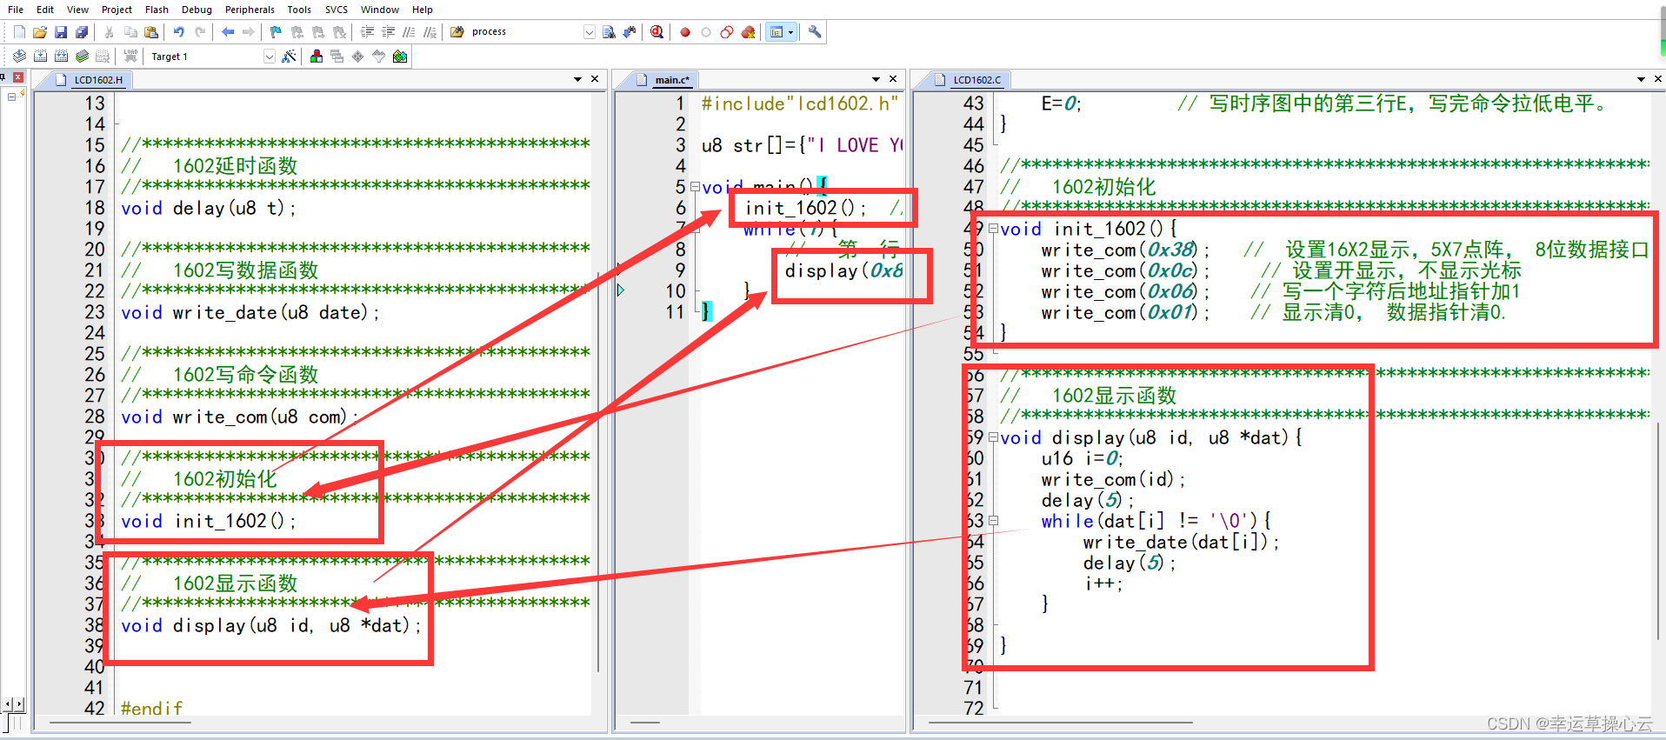Click the 'void delay(u8 t);' line

coord(209,208)
